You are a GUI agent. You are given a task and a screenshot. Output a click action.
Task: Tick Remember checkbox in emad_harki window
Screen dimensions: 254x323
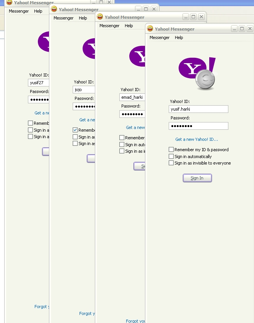point(122,138)
